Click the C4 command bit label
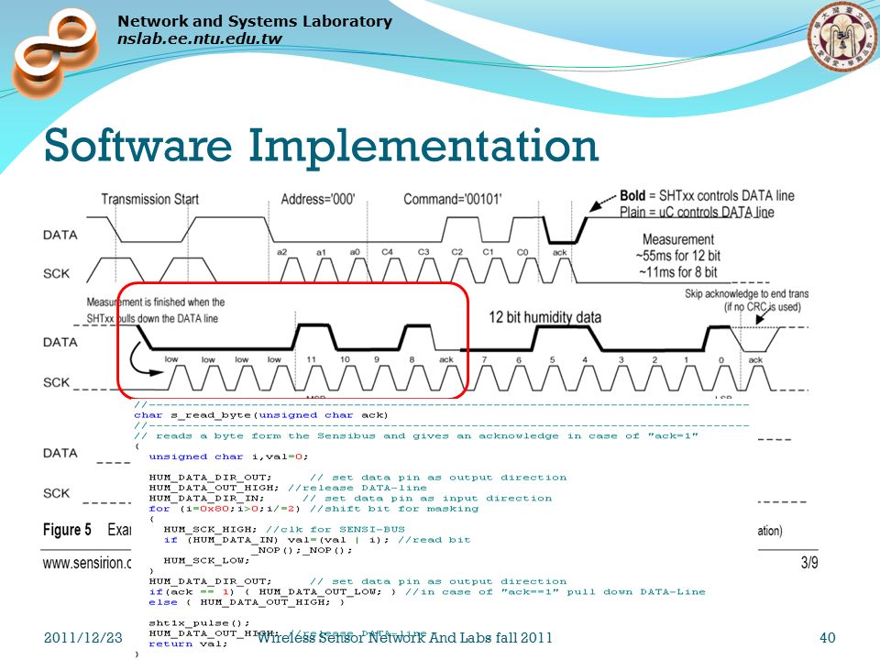 click(387, 252)
